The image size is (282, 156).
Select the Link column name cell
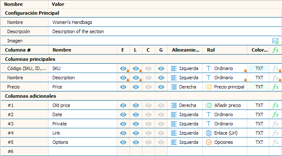pos(83,133)
